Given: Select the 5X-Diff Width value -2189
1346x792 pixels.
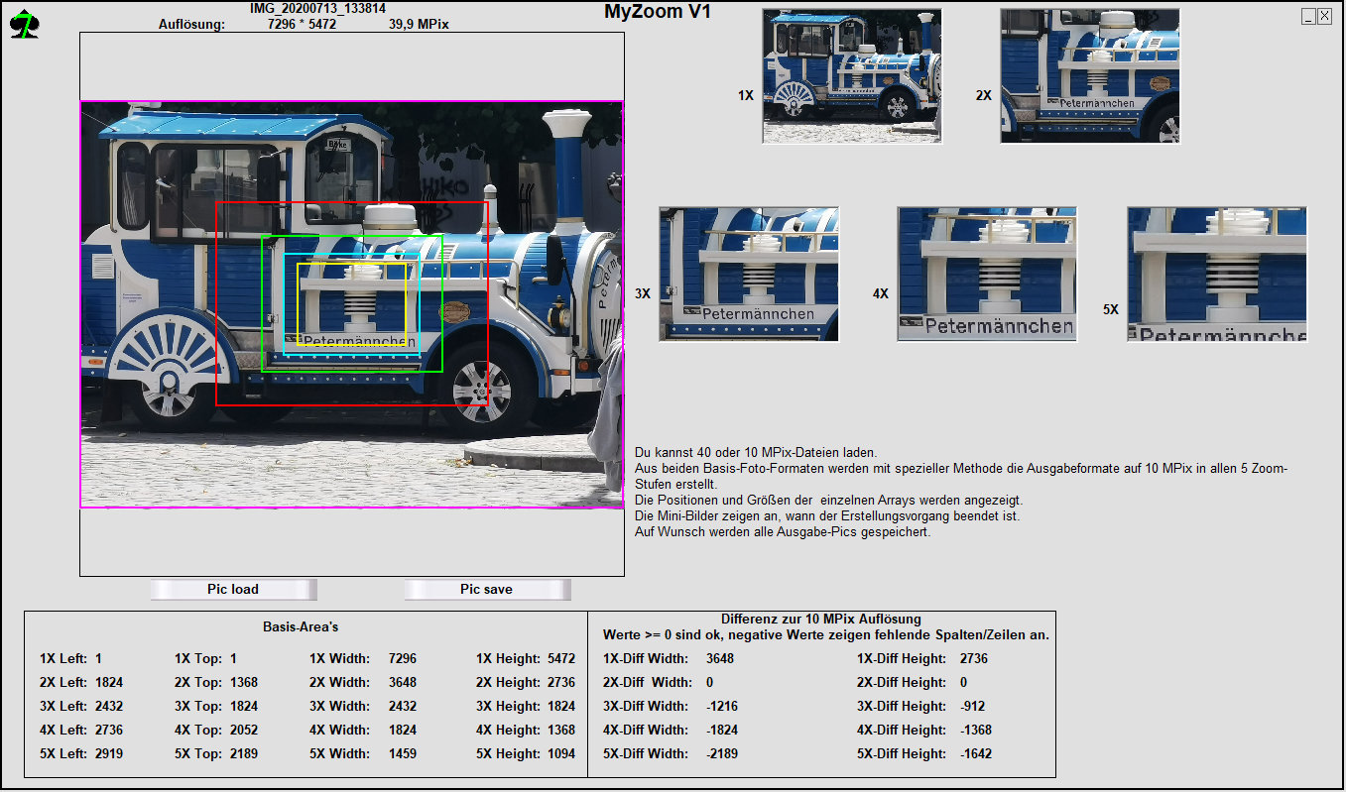Looking at the screenshot, I should (x=722, y=754).
